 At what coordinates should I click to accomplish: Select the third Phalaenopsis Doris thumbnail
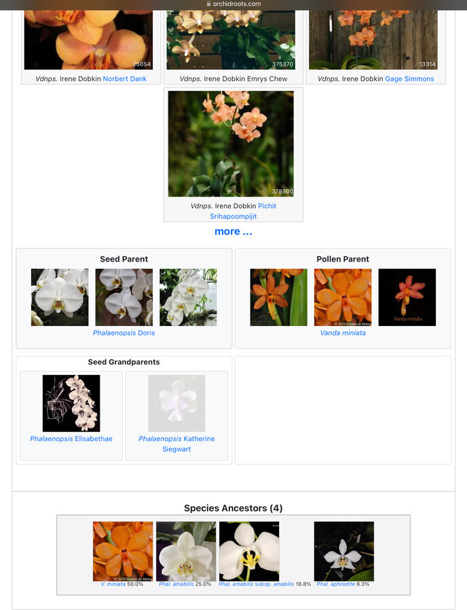pos(188,298)
